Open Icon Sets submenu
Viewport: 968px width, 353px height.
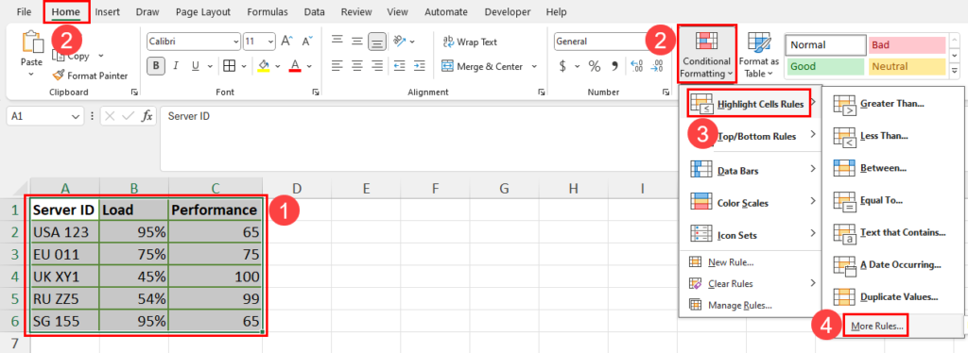750,235
